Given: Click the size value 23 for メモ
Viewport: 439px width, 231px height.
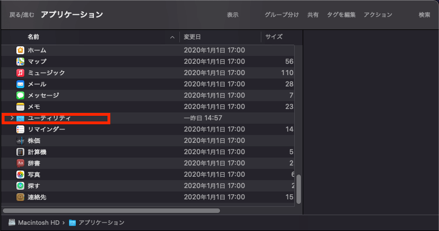Looking at the screenshot, I should click(289, 107).
